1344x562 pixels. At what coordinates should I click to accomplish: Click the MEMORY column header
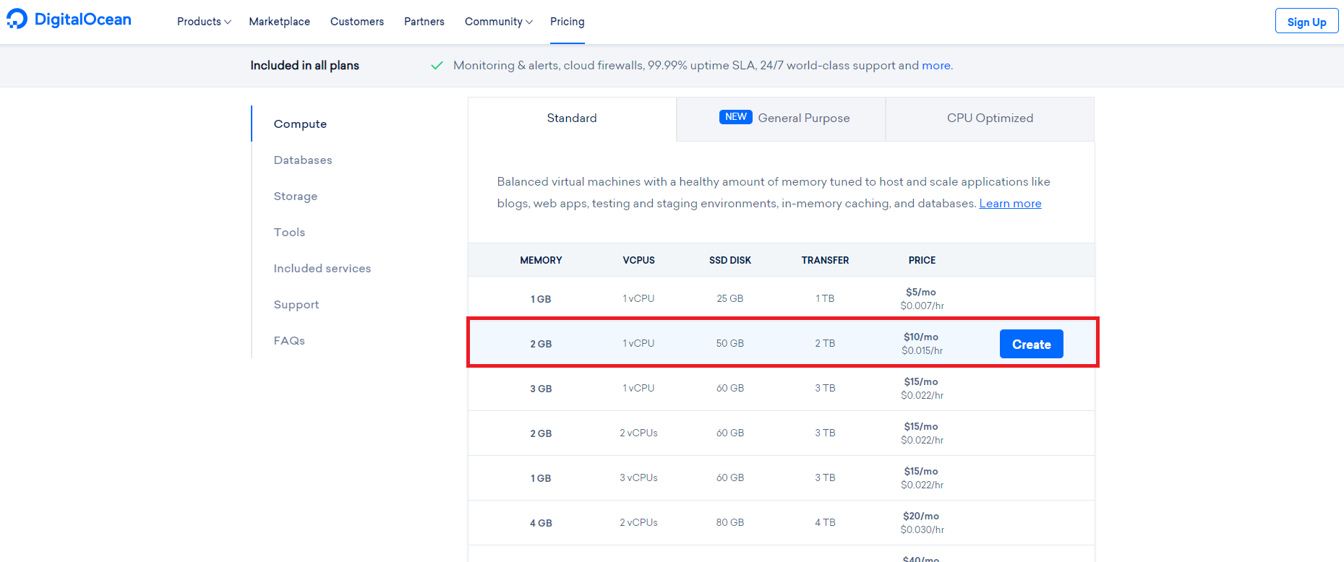point(541,260)
